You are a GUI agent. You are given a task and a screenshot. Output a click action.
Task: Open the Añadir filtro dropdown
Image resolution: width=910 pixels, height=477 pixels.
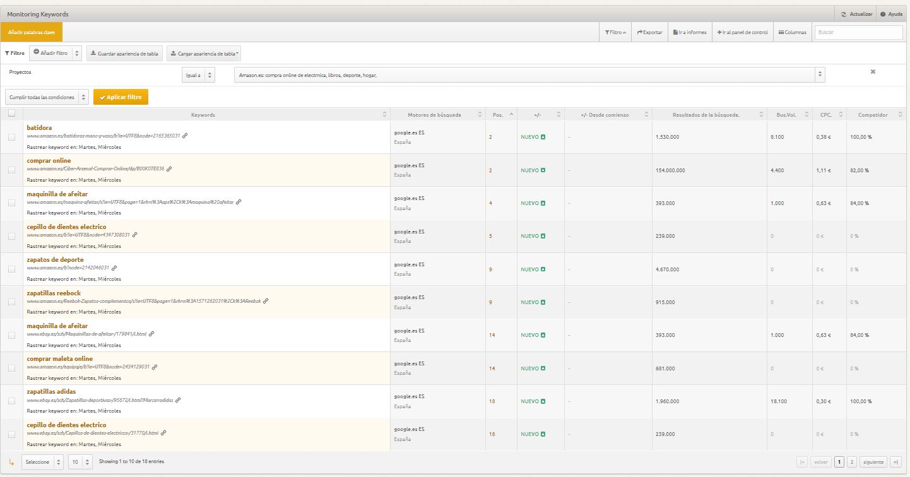coord(56,54)
